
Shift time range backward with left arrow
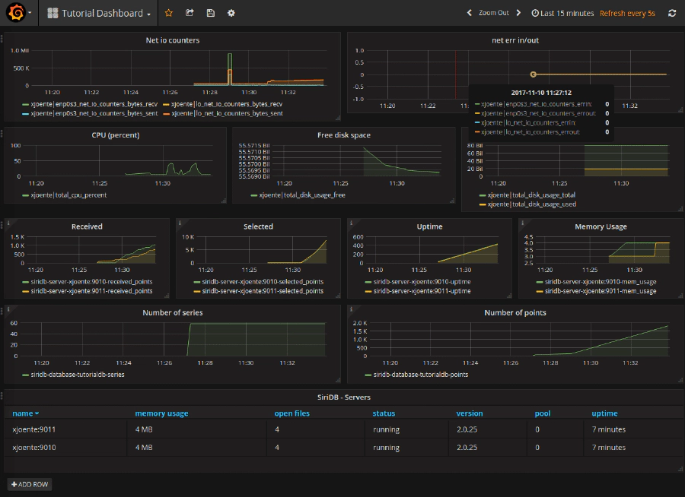pos(469,13)
